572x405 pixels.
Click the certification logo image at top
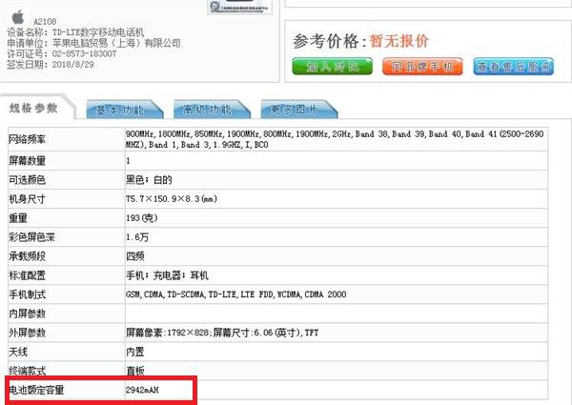[x=236, y=8]
